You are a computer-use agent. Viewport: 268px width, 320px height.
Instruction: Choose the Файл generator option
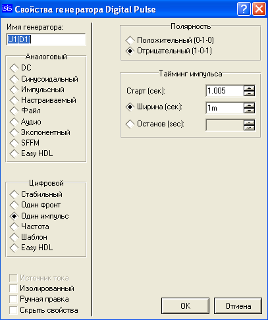(x=25, y=111)
